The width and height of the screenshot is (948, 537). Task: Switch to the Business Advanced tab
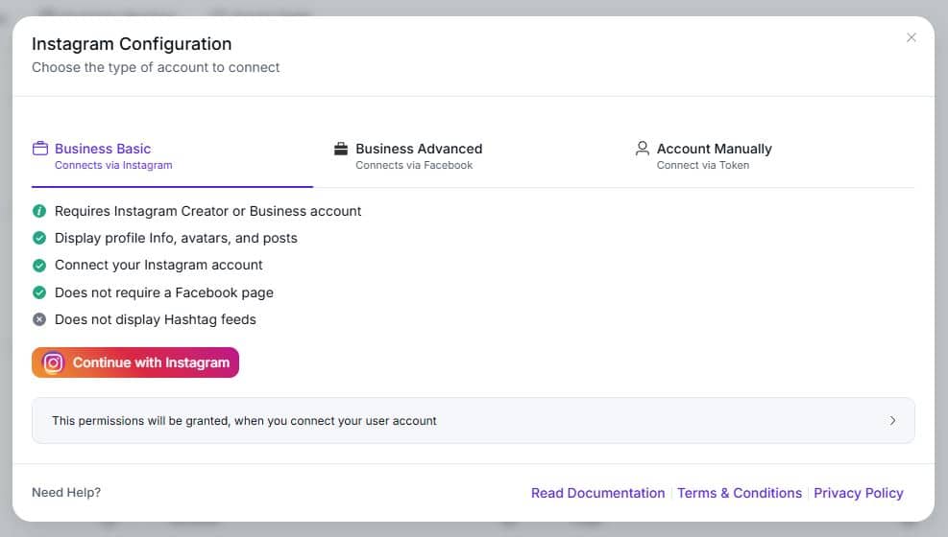pos(473,156)
